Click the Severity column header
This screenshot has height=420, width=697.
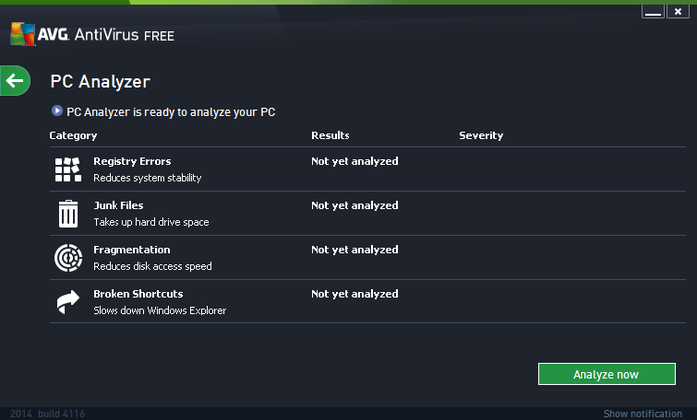click(x=481, y=135)
